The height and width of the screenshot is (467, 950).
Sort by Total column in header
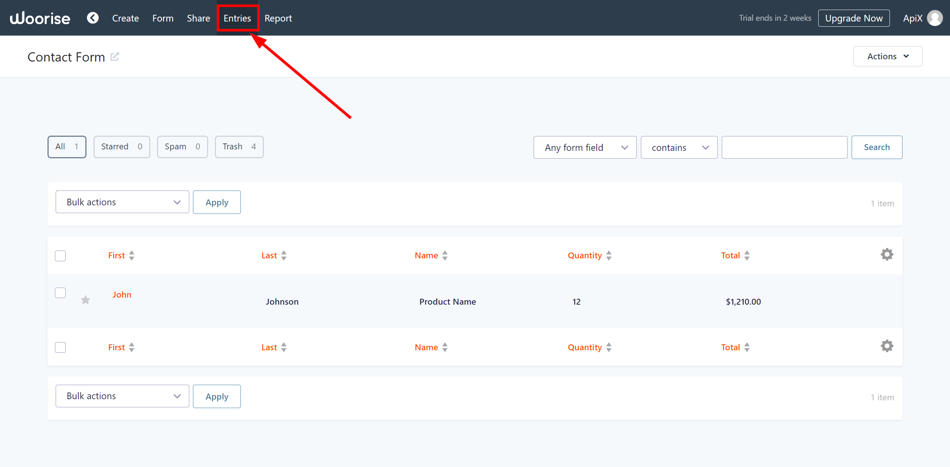click(x=735, y=255)
